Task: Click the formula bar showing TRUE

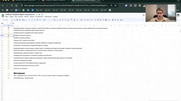Action: pyautogui.click(x=13, y=23)
